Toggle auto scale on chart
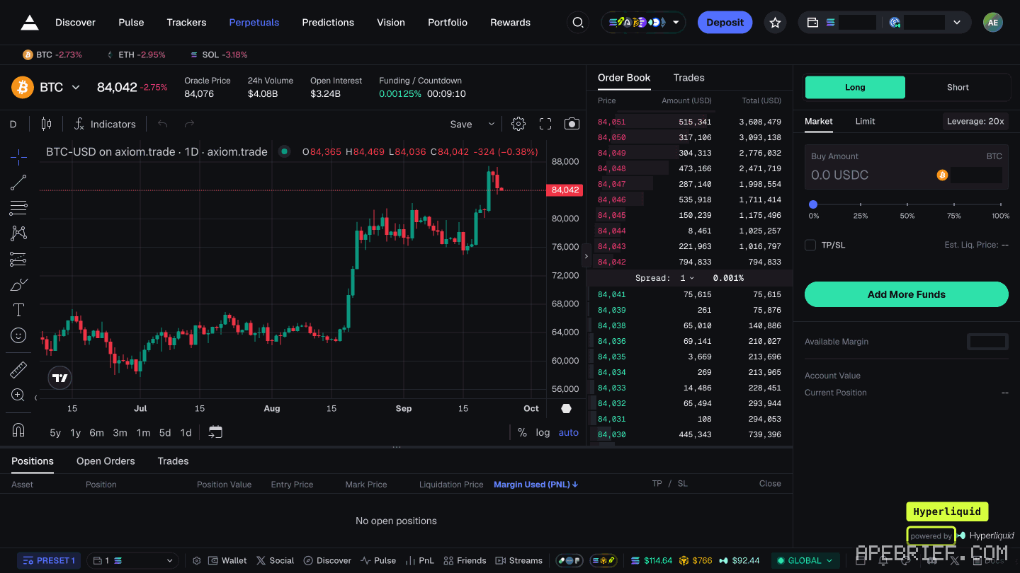This screenshot has width=1020, height=573. [569, 432]
